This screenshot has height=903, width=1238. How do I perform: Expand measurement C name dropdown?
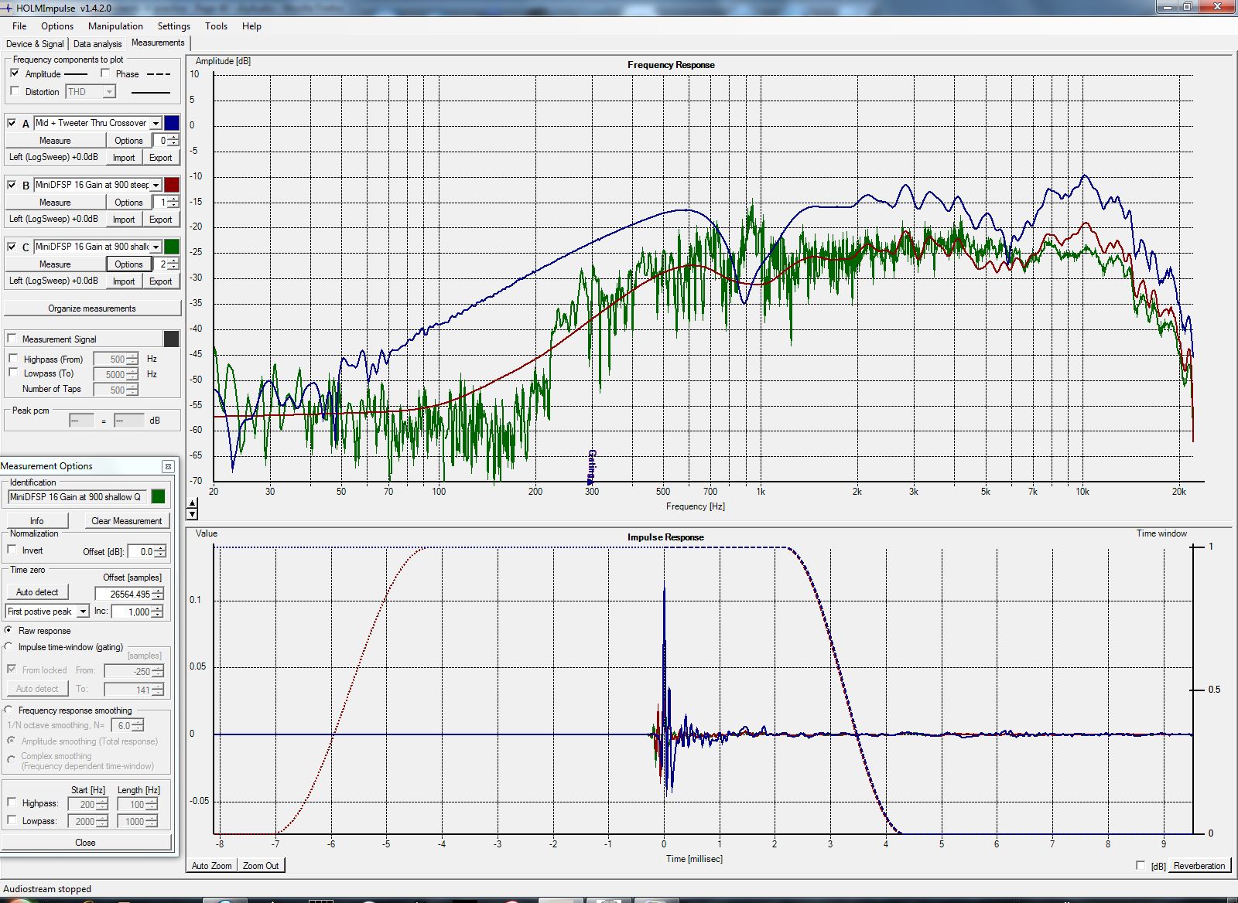pos(156,247)
